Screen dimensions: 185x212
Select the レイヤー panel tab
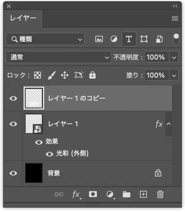23,18
